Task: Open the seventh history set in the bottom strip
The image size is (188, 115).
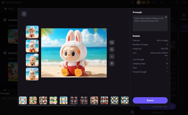Action: pos(84,100)
